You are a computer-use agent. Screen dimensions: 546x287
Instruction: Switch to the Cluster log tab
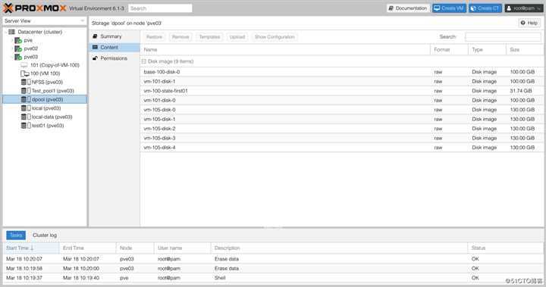45,236
